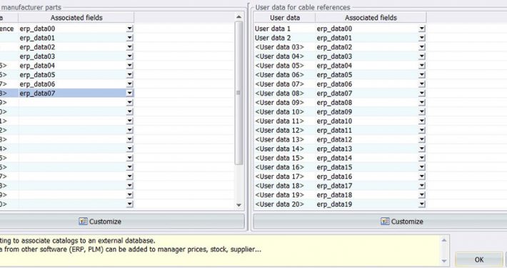Expand dropdown for <User data 10> cable reference
Image resolution: width=507 pixels, height=268 pixels.
point(421,111)
